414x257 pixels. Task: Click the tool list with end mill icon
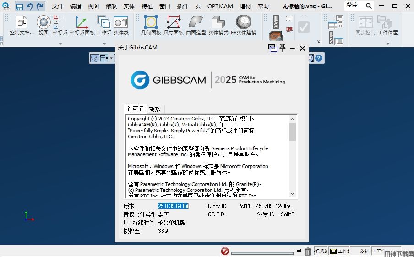click(336, 38)
